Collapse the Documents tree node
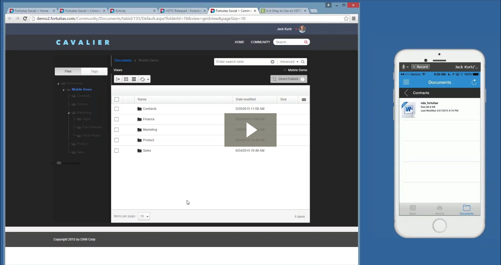This screenshot has height=265, width=501. point(58,84)
